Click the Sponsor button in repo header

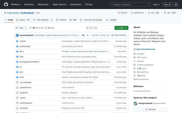(123, 13)
